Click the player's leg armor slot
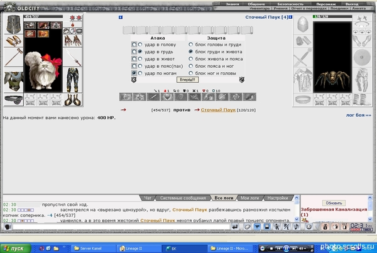 coord(73,80)
